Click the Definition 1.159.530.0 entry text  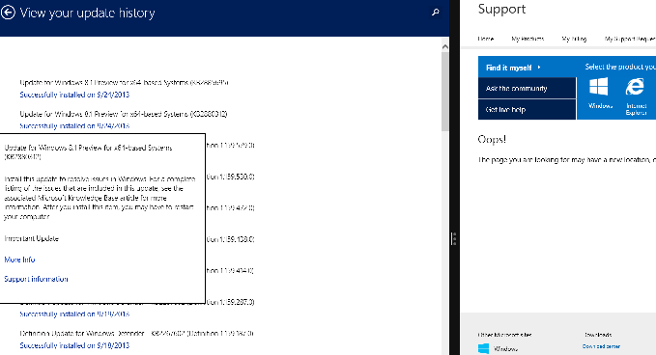[x=230, y=177]
